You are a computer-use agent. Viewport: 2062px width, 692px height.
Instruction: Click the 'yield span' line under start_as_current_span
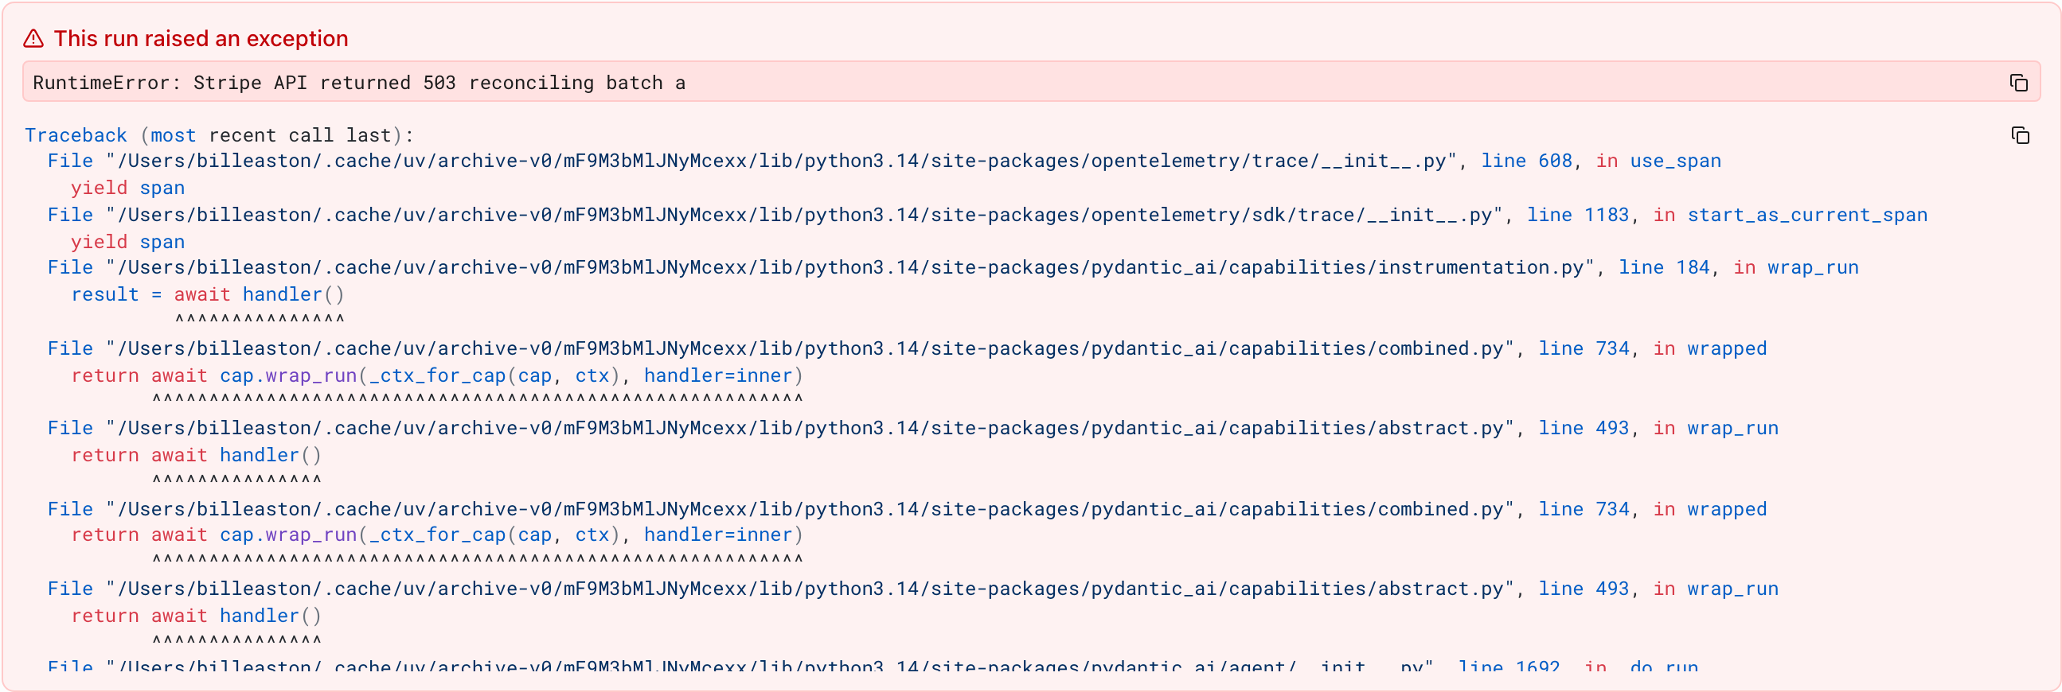click(128, 242)
